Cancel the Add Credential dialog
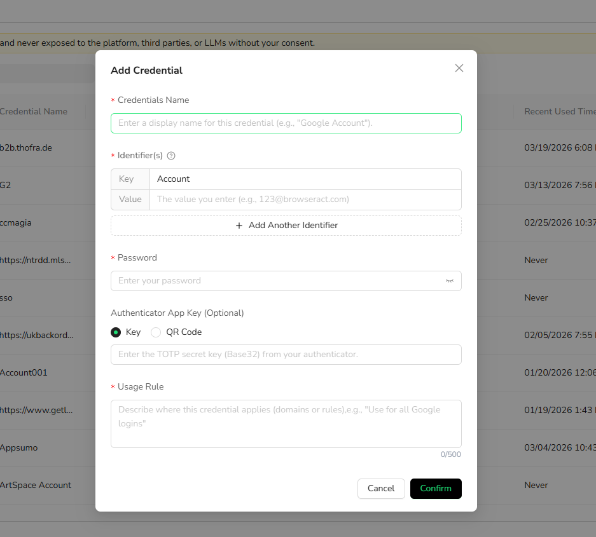 click(381, 489)
